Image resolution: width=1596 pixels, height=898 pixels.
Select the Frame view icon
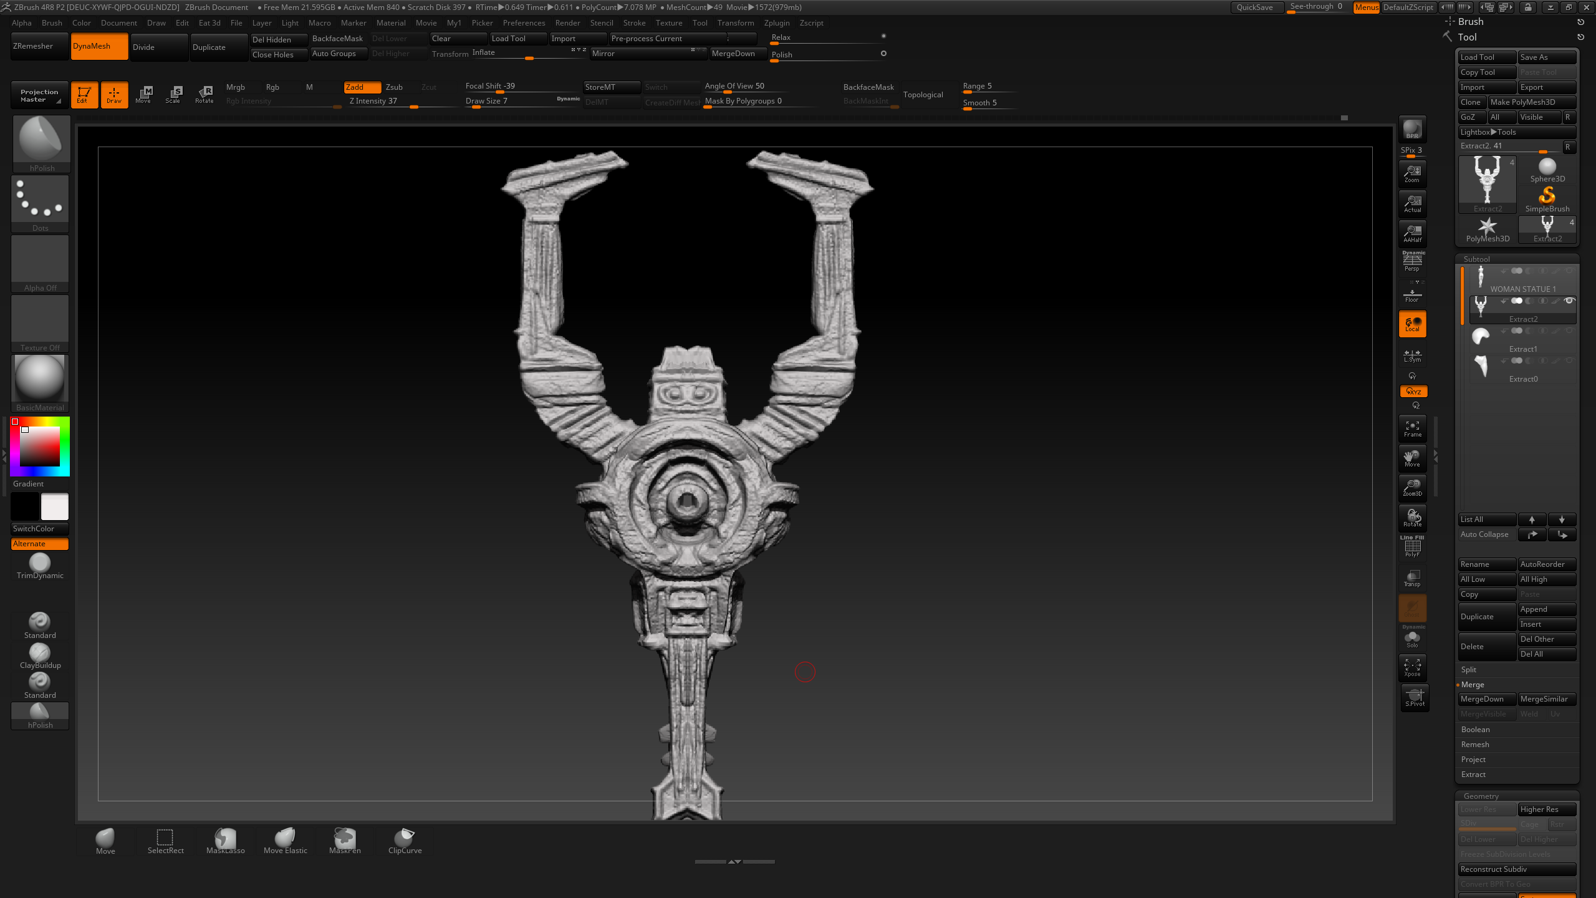(1412, 428)
